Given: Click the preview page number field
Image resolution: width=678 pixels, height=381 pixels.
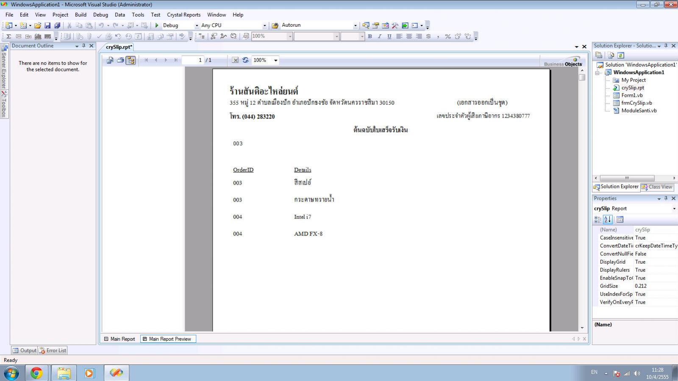Looking at the screenshot, I should pos(193,60).
